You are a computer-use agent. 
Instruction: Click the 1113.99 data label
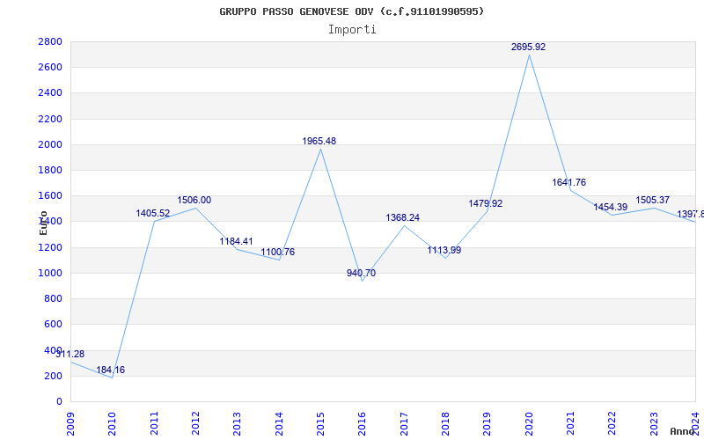[444, 251]
